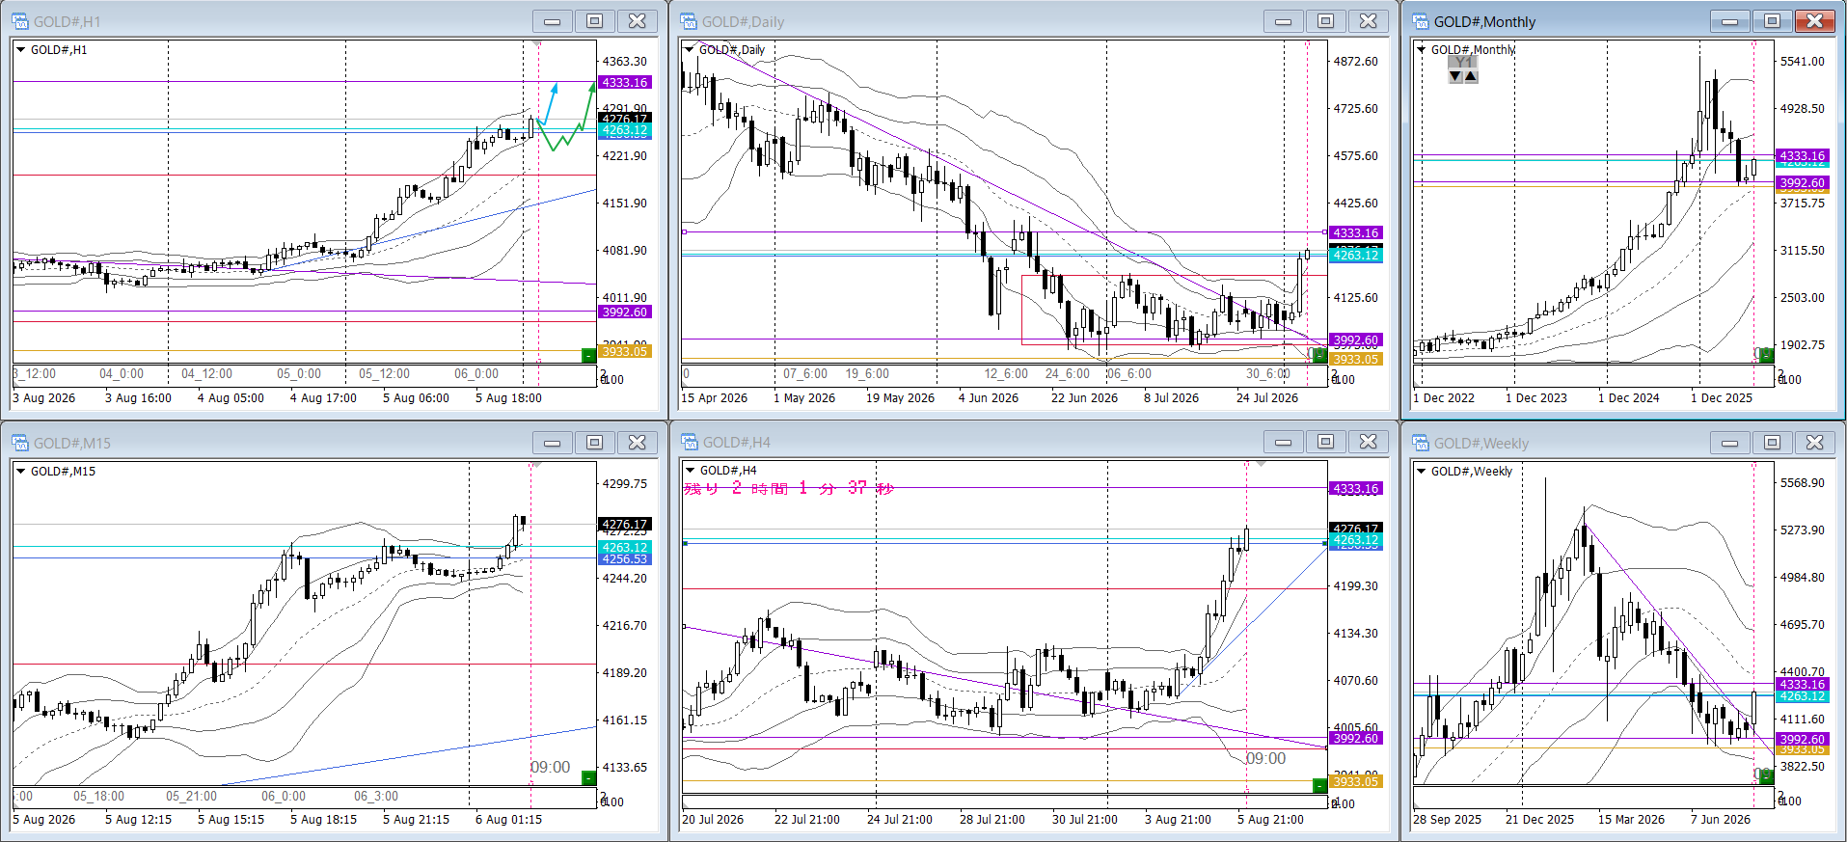Open the triangle menu beside GOLD#,H1 chart label
The width and height of the screenshot is (1847, 842).
pyautogui.click(x=20, y=49)
